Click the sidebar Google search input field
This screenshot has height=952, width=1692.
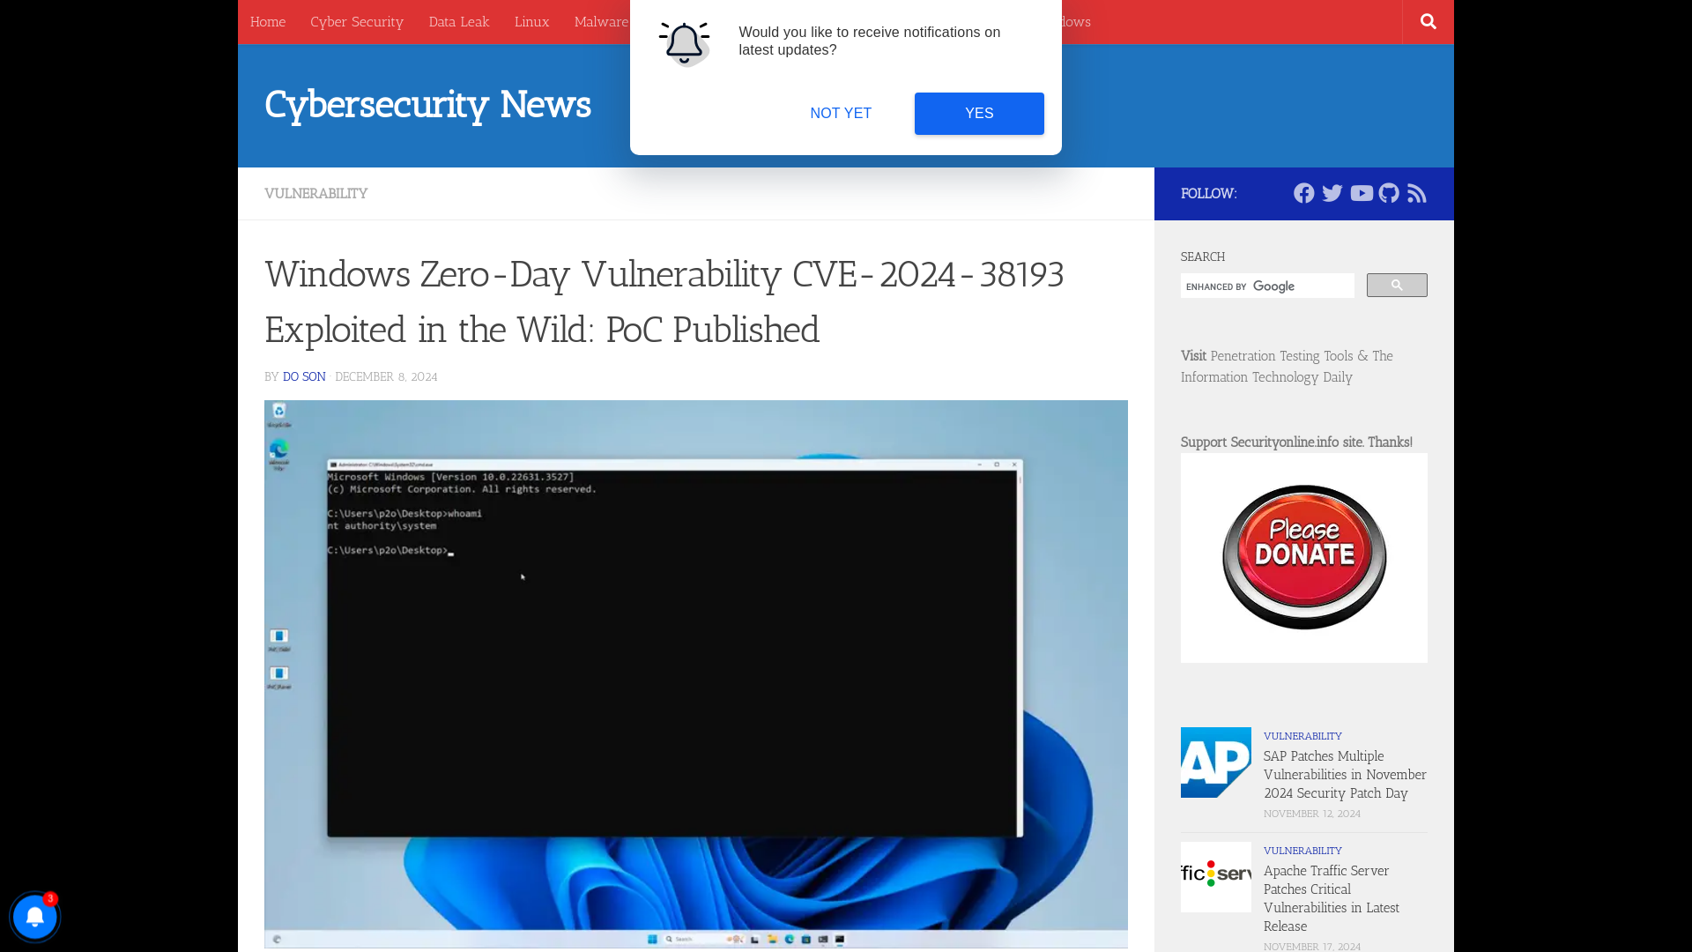1265,286
